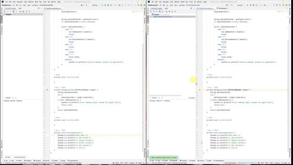Select Commit to master tab, left window
Image resolution: width=293 pixels, height=165 pixels.
pos(10,8)
